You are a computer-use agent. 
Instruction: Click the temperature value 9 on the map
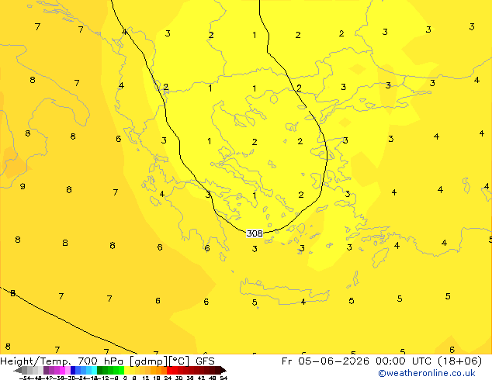[23, 187]
